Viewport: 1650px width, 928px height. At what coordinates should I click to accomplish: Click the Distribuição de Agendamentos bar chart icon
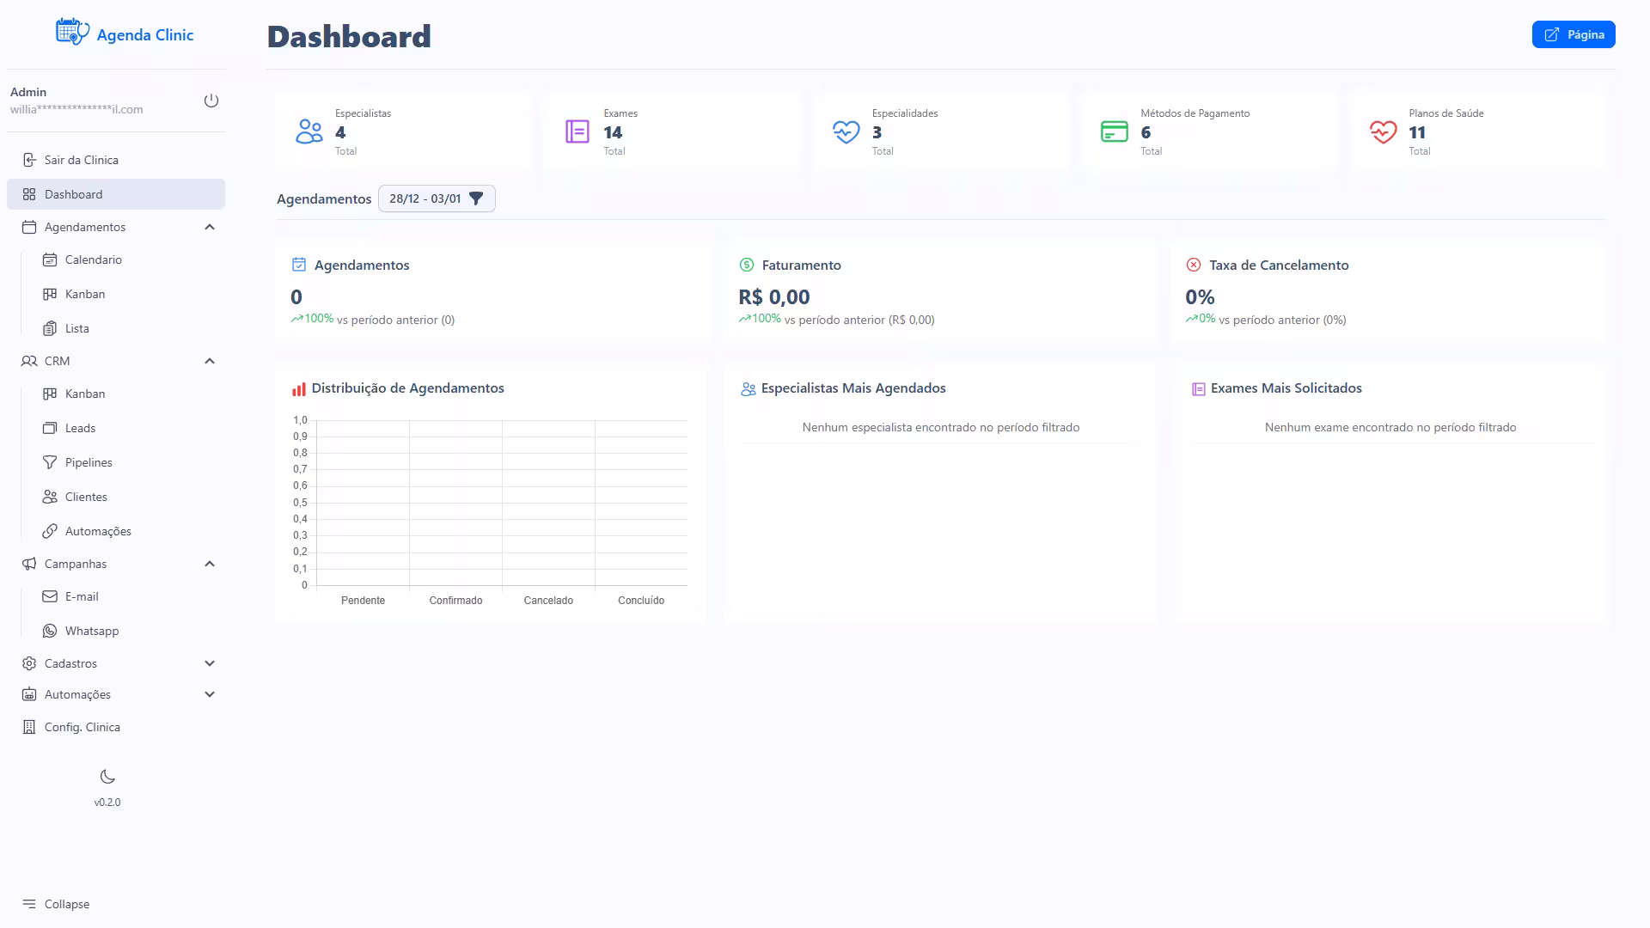tap(299, 389)
